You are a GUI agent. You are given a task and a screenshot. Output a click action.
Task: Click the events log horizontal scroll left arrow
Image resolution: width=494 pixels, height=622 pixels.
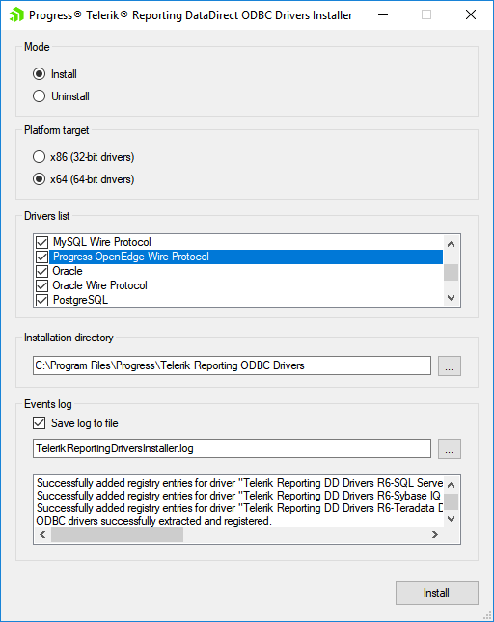point(42,535)
